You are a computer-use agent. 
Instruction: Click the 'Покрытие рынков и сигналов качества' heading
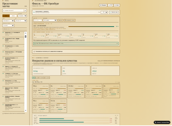[55, 61]
